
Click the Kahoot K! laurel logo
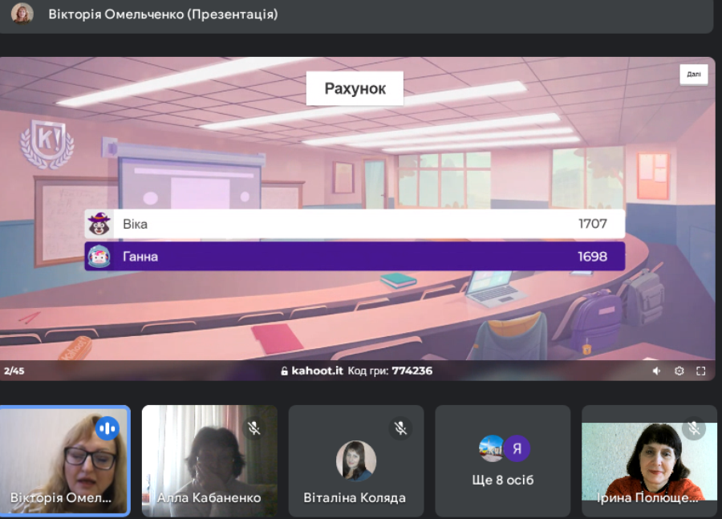tap(47, 144)
